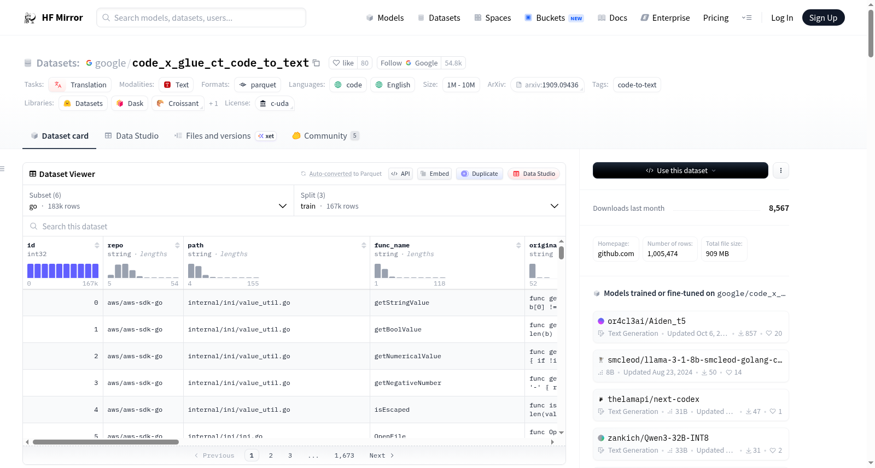Image resolution: width=875 pixels, height=468 pixels.
Task: Switch to the Dataset card tab
Action: pos(59,136)
